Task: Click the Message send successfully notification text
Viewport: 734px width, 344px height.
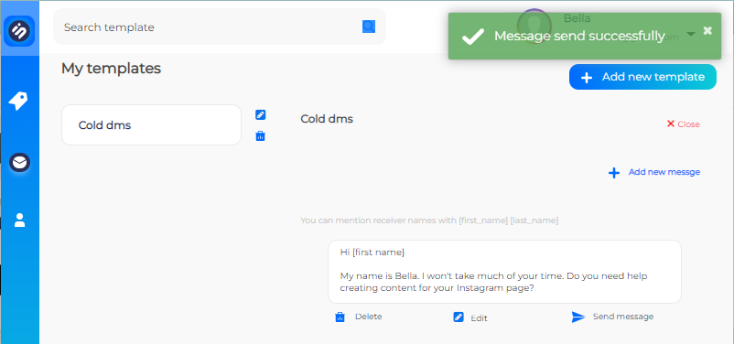Action: coord(579,36)
